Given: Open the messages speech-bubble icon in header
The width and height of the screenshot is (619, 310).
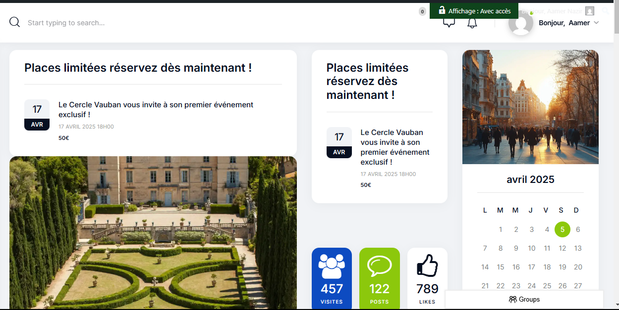Looking at the screenshot, I should click(x=449, y=23).
